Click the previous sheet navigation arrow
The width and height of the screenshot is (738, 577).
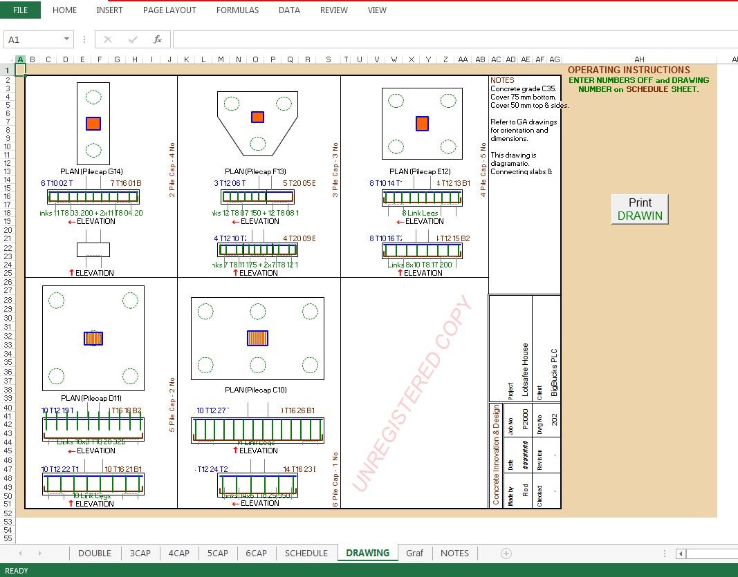click(21, 553)
